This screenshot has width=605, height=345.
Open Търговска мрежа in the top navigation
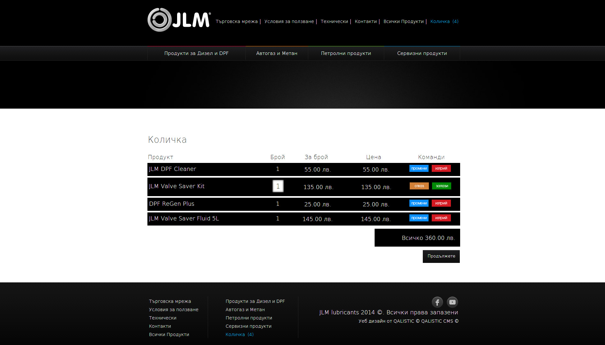[237, 21]
